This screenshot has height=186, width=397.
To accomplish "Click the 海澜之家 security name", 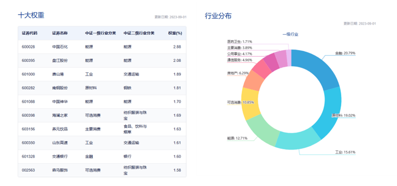I will (60, 115).
